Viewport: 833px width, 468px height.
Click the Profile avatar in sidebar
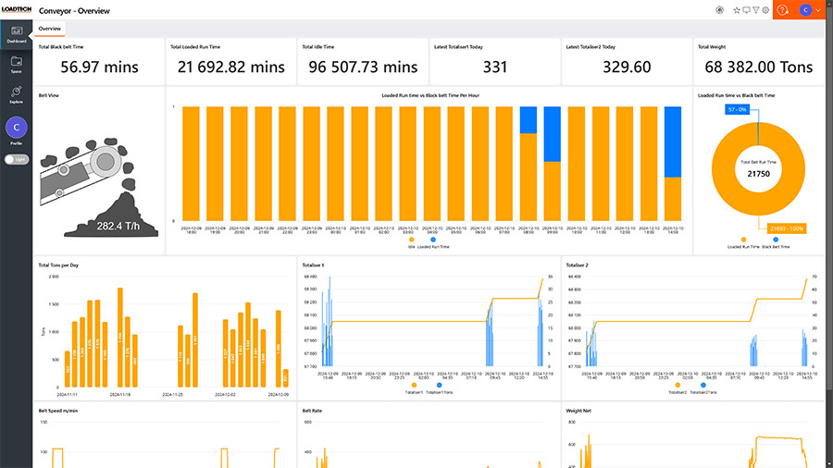pyautogui.click(x=16, y=128)
